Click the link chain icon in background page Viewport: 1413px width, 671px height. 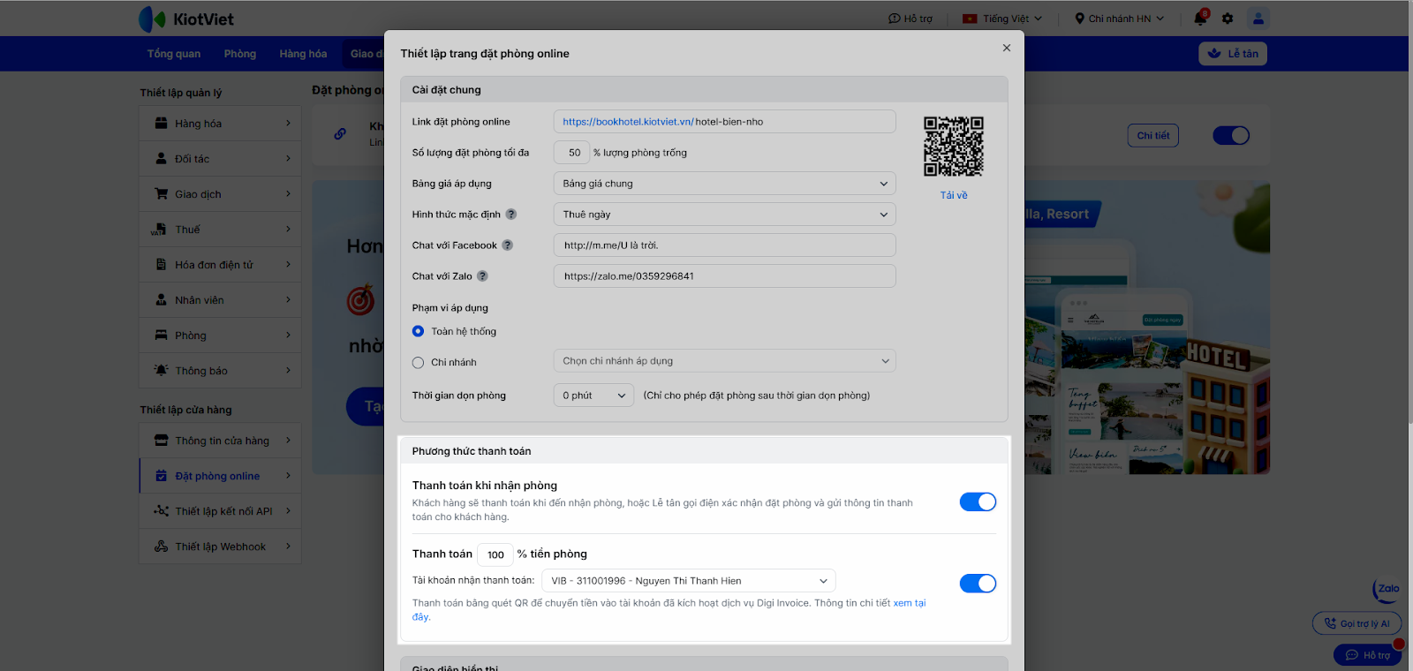click(340, 134)
